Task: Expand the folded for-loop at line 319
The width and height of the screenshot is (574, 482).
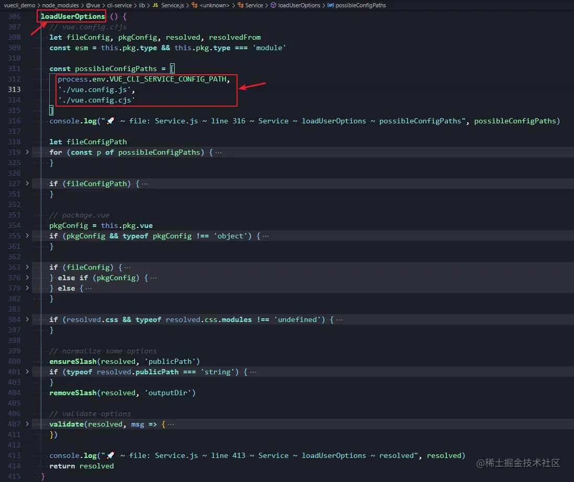Action: [27, 152]
